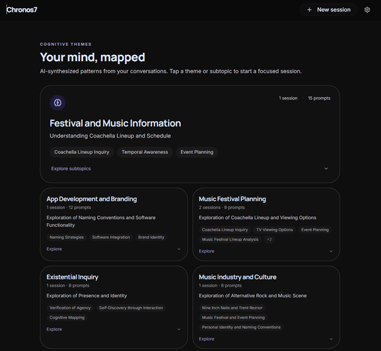Select the Verification of Agency chip
The image size is (381, 351).
pyautogui.click(x=70, y=308)
